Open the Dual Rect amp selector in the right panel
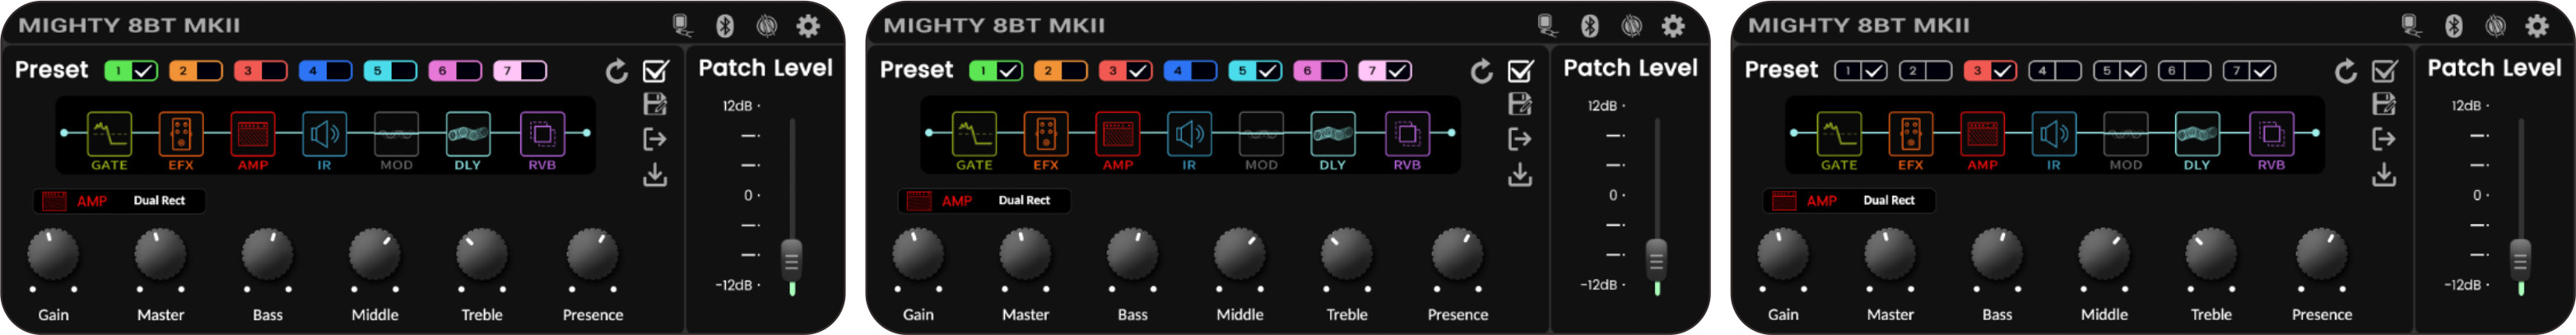 (1888, 201)
